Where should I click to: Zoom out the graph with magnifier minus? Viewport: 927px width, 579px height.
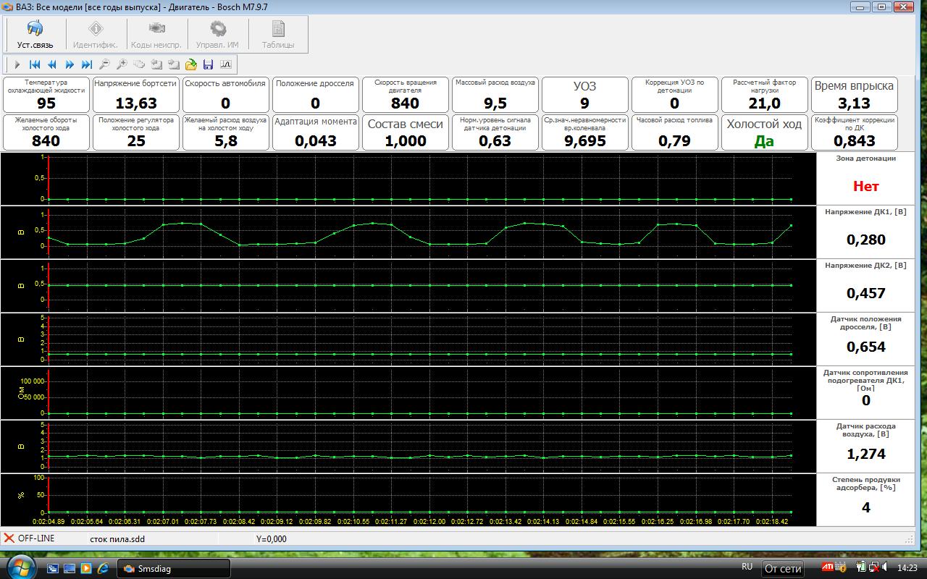104,64
